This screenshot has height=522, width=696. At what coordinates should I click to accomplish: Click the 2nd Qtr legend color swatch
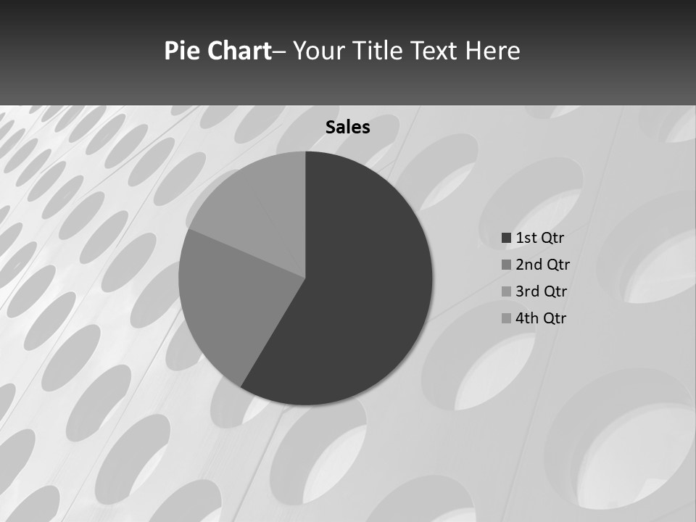(506, 265)
